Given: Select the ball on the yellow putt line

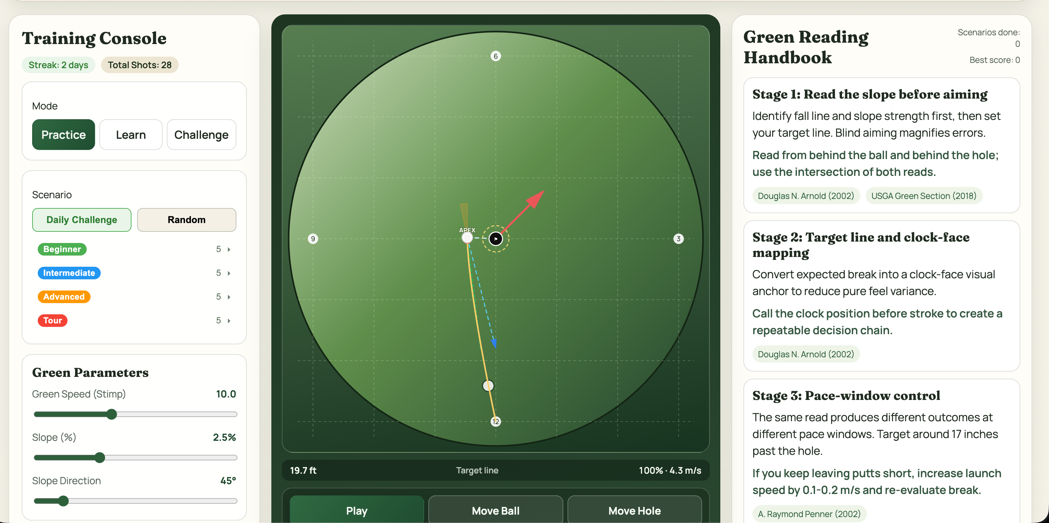Looking at the screenshot, I should tap(488, 386).
